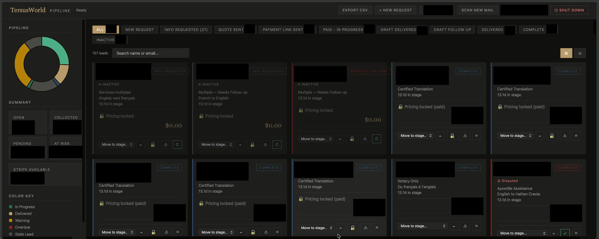Viewport: 599px width, 239px height.
Task: Click the EXPORT CSV button
Action: point(355,10)
